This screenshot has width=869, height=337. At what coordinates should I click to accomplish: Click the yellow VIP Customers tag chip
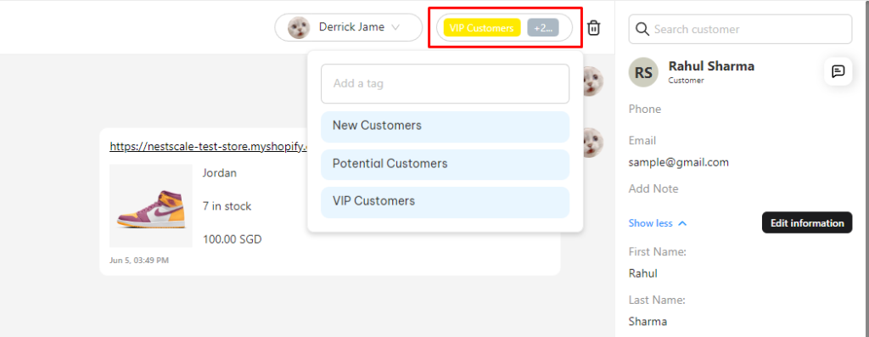pos(482,28)
